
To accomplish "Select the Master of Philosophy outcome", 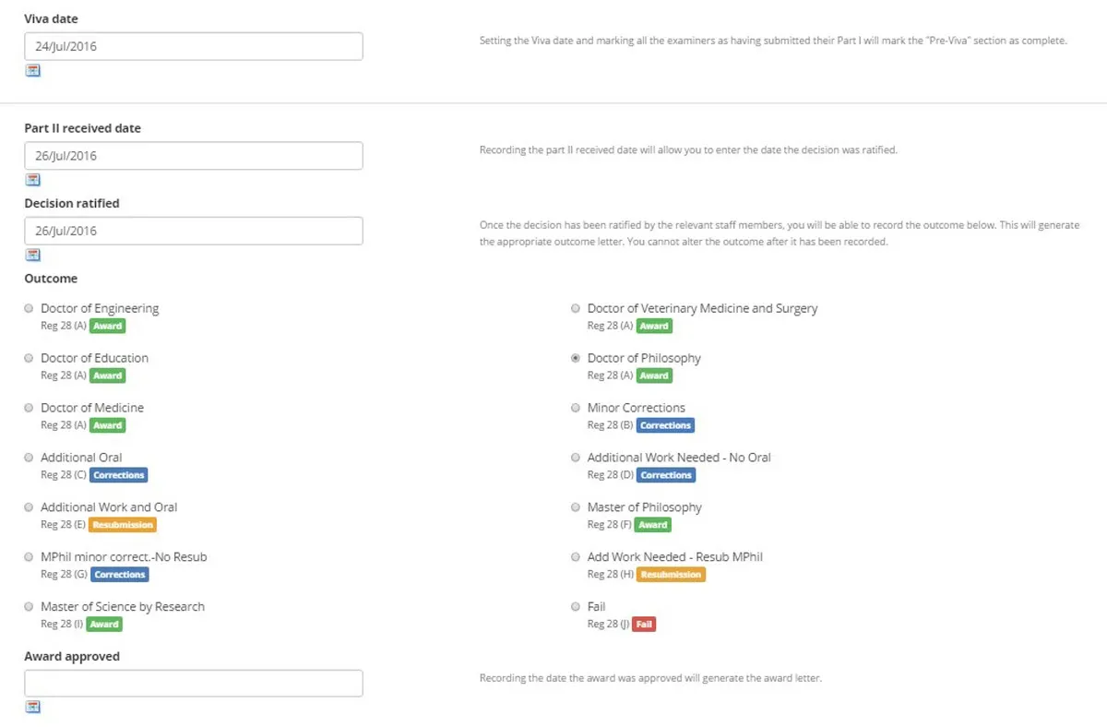I will (x=575, y=507).
